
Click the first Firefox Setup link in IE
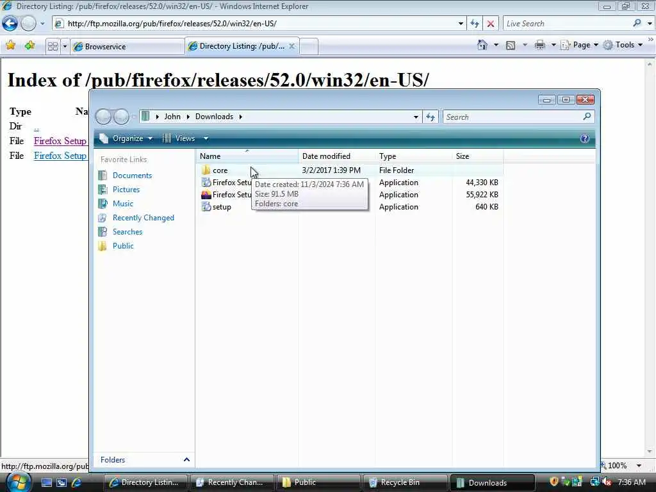point(60,141)
